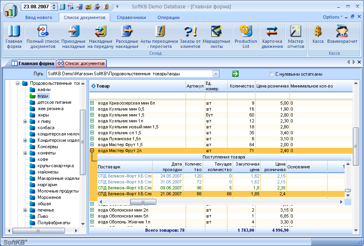Click the 23.08.2007 date field

click(x=36, y=7)
